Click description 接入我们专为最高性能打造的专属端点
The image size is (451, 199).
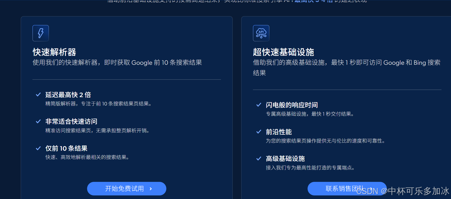click(310, 168)
